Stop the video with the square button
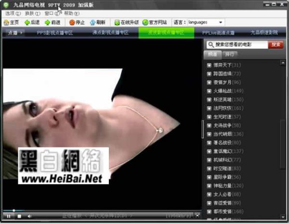Image resolution: width=289 pixels, height=223 pixels. pos(19,216)
